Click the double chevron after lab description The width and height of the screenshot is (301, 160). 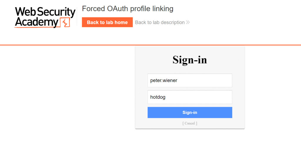coord(188,22)
